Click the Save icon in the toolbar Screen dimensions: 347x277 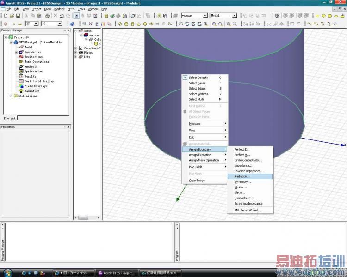(18, 16)
